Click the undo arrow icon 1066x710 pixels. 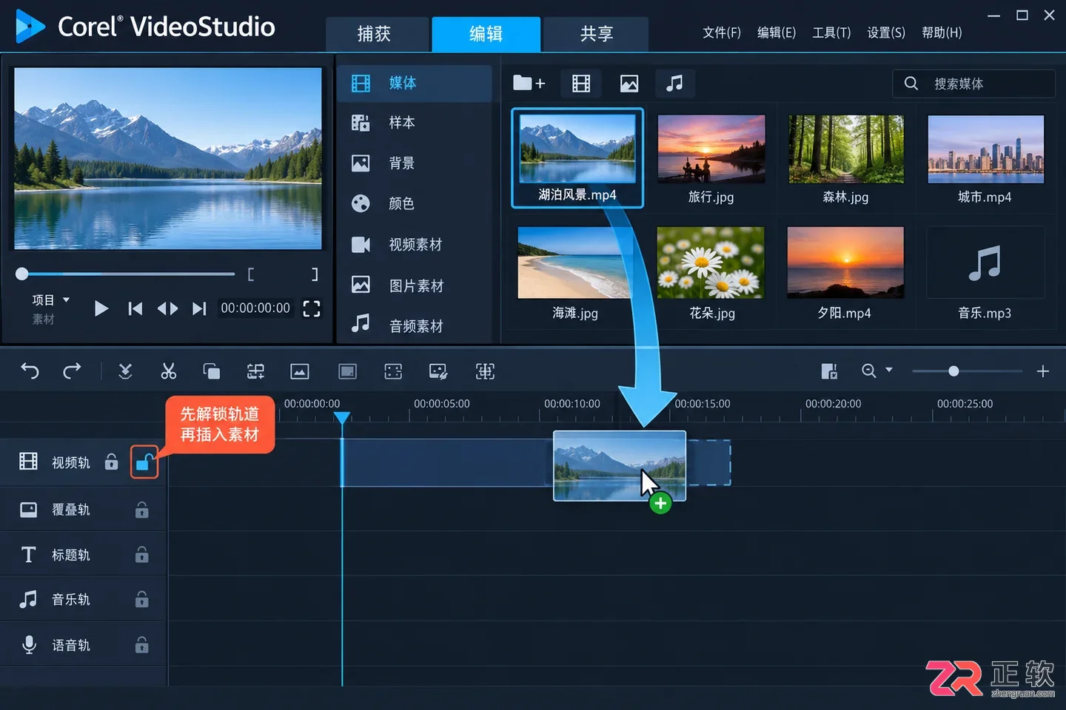click(x=30, y=371)
